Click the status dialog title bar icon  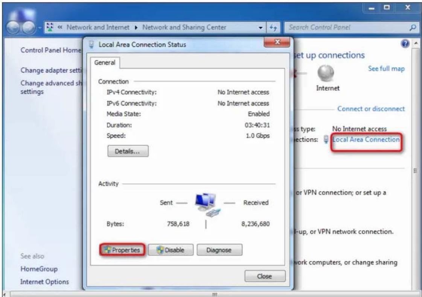tap(91, 44)
